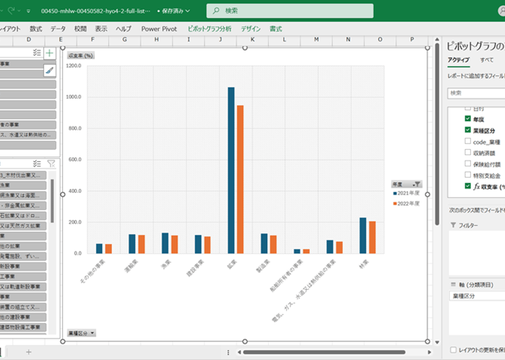
Task: Click the blue 林業 bar
Action: click(363, 236)
